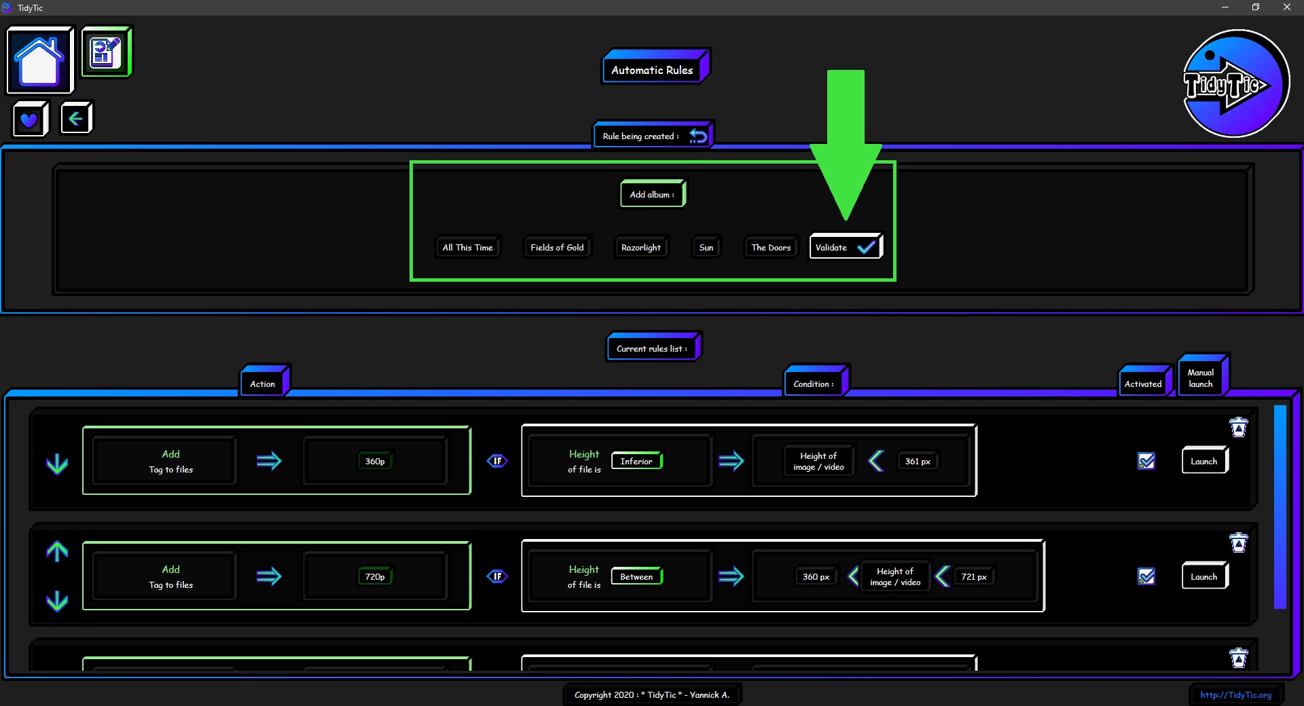
Task: Open the rules editor form icon
Action: 107,52
